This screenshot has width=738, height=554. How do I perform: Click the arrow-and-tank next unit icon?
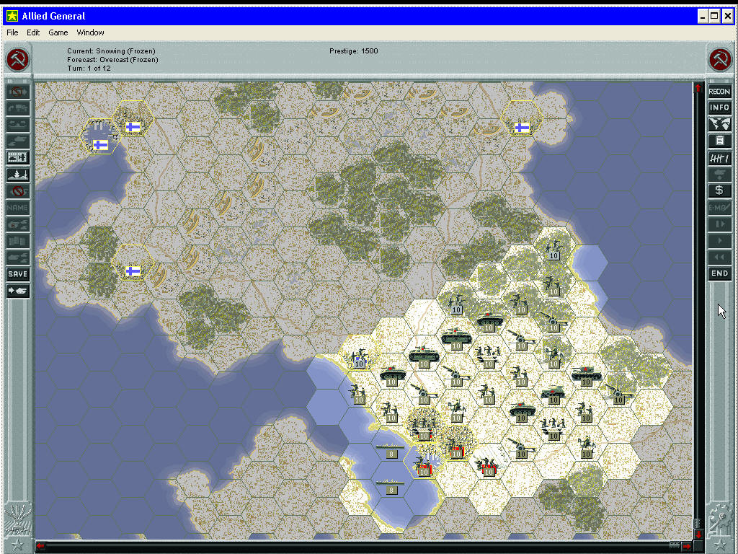tap(18, 291)
